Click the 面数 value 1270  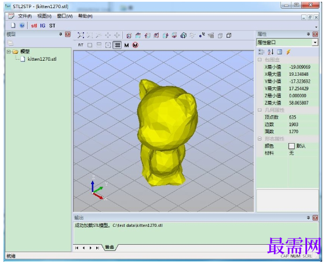[293, 131]
